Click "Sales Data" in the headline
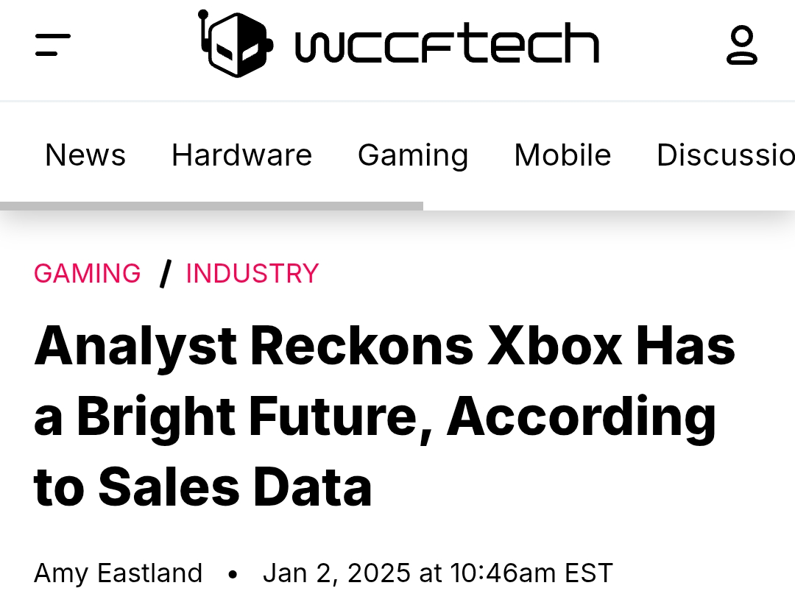This screenshot has width=795, height=591. coord(235,487)
